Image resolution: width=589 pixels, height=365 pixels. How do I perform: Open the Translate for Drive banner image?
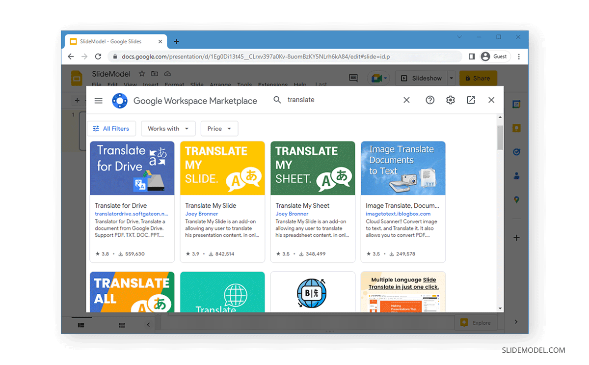[x=132, y=168]
